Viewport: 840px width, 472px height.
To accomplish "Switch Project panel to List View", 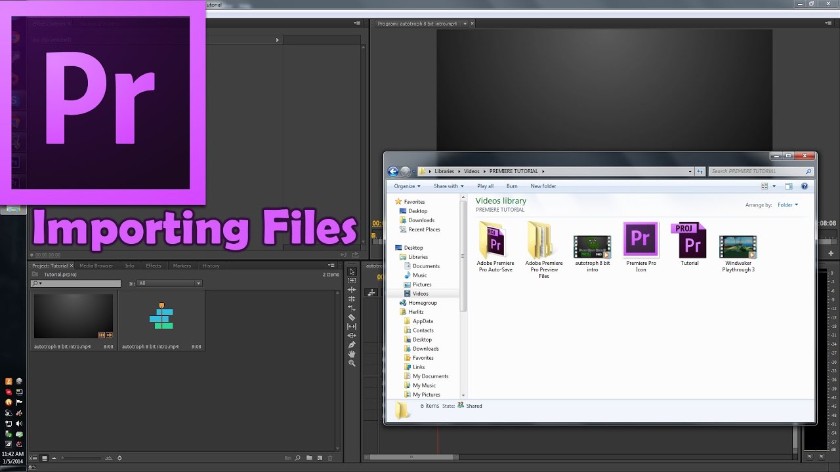I will (x=34, y=458).
